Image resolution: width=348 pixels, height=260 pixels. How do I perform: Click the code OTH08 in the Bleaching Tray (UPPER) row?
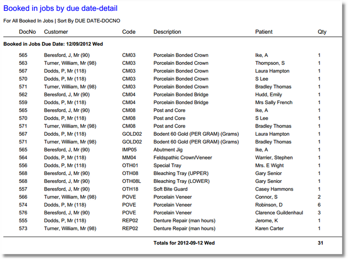tap(130, 174)
